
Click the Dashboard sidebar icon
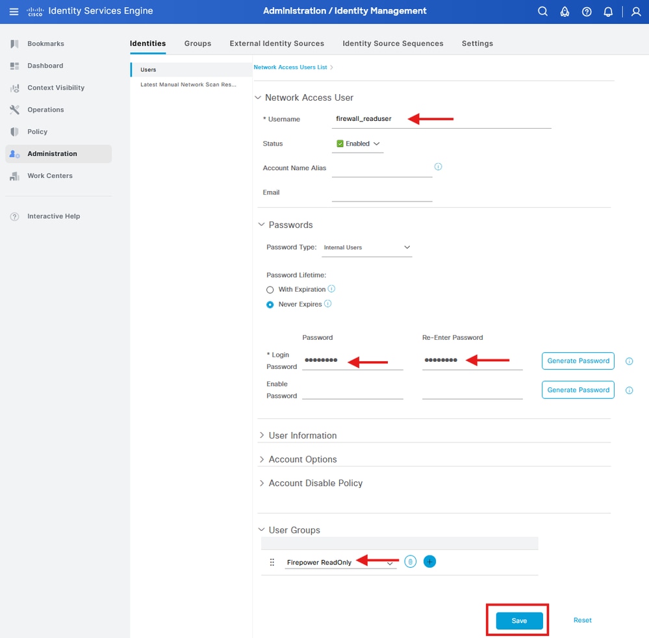tap(14, 66)
